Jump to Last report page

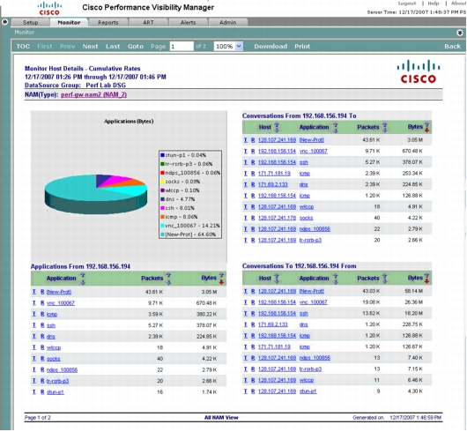coord(113,46)
